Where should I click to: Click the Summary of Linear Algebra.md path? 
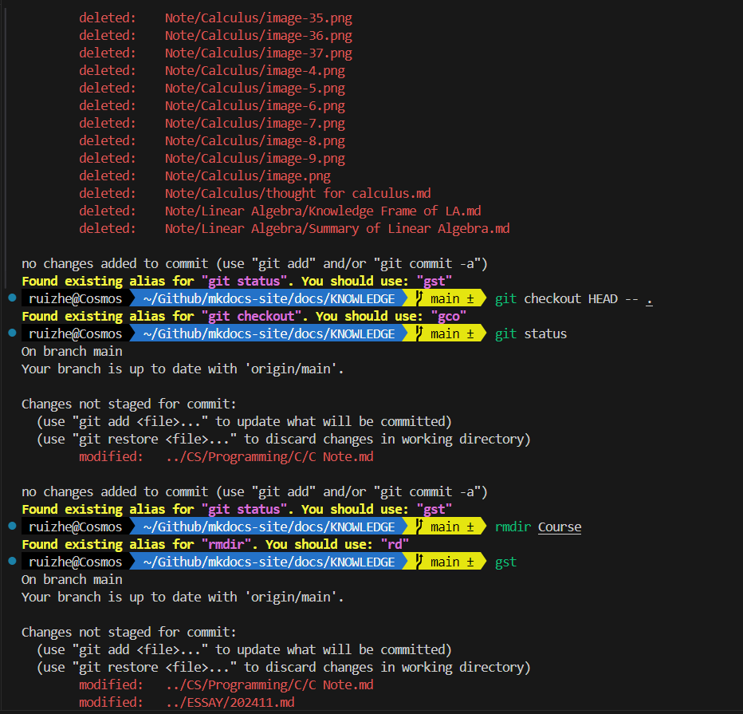click(336, 228)
